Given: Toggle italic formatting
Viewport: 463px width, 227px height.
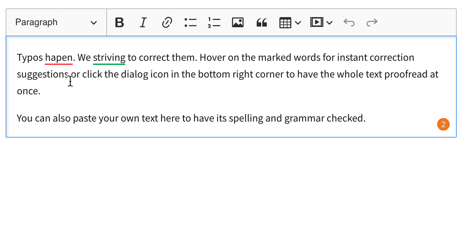Looking at the screenshot, I should point(143,22).
